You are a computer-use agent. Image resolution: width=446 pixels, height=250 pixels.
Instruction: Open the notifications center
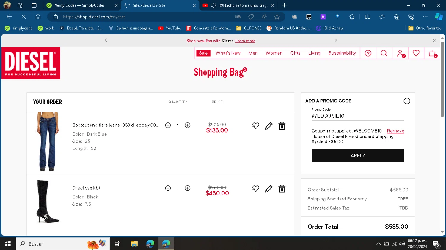pos(436,244)
